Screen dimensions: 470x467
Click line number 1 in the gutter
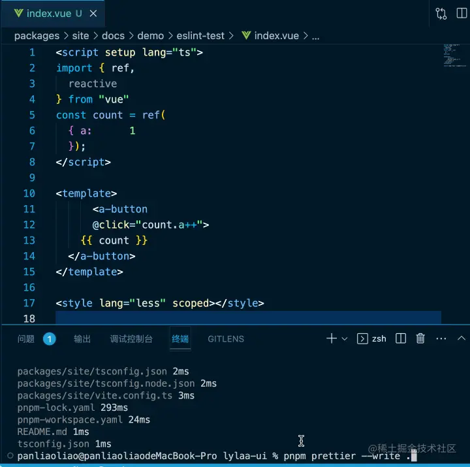pyautogui.click(x=32, y=52)
